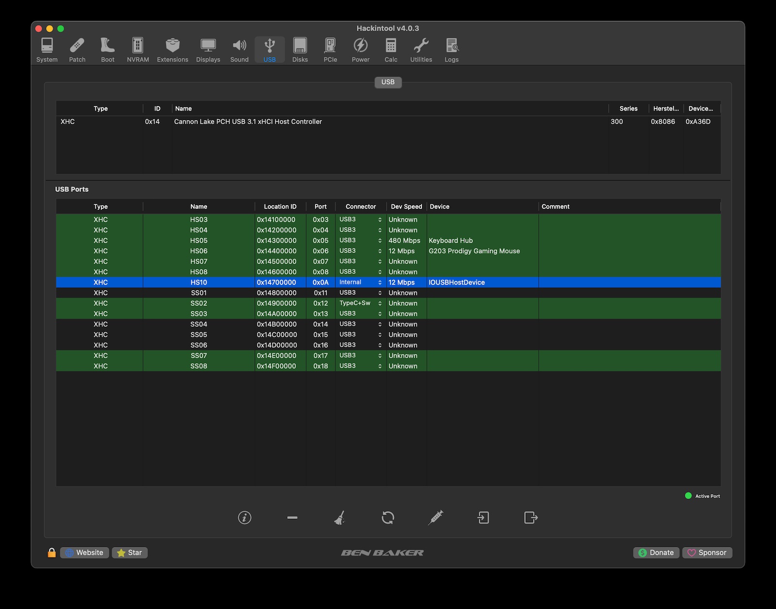Click the Export icon
This screenshot has height=609, width=776.
(x=531, y=517)
